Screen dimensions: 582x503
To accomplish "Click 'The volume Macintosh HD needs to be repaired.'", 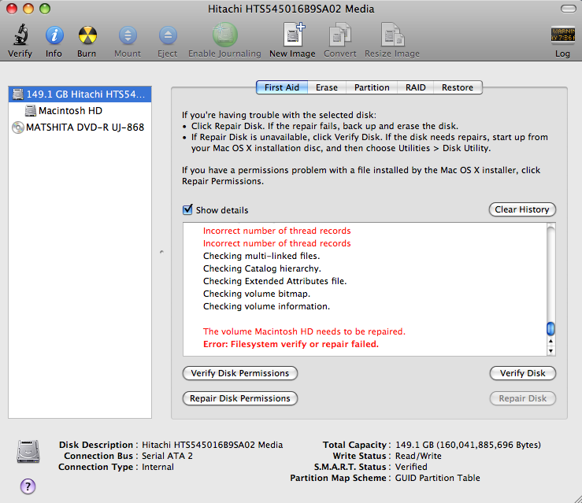I will coord(304,331).
